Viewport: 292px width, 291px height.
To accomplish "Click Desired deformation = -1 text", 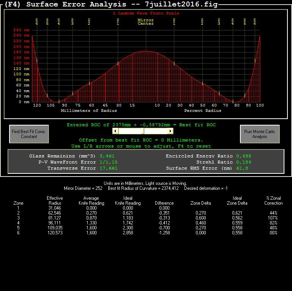I will (x=206, y=188).
